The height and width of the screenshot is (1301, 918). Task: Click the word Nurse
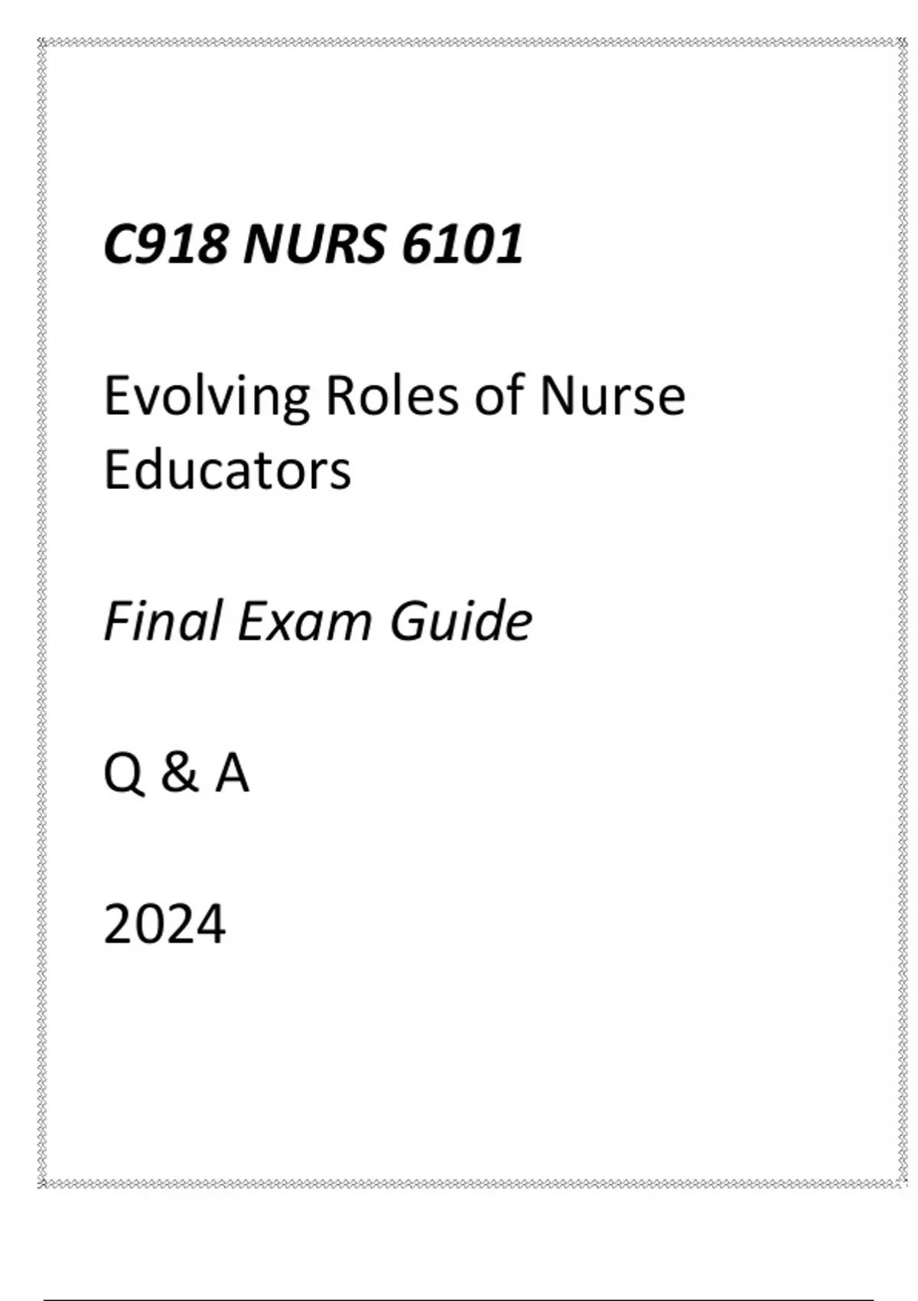click(x=612, y=396)
